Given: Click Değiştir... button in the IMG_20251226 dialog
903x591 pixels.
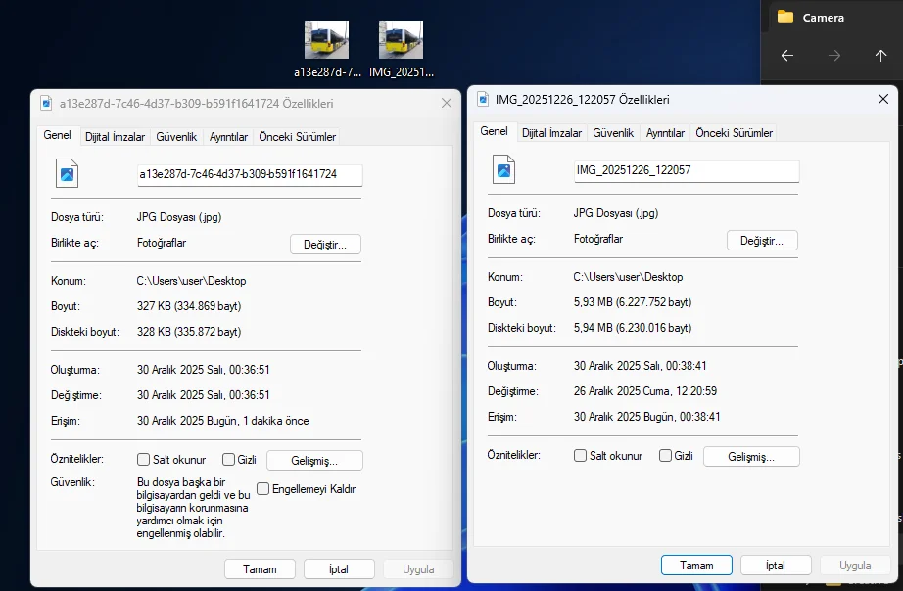Looking at the screenshot, I should pos(762,241).
